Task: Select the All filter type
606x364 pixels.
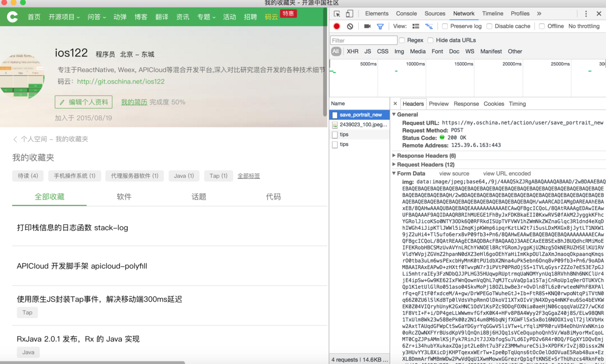Action: (x=336, y=51)
